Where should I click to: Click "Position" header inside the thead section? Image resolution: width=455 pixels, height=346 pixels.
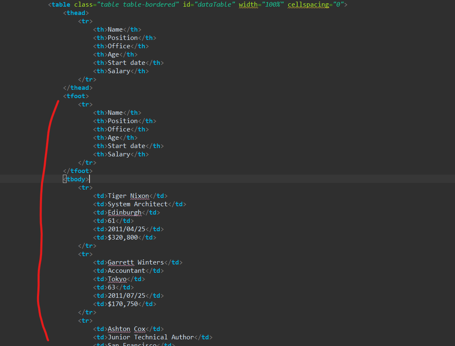pos(123,38)
